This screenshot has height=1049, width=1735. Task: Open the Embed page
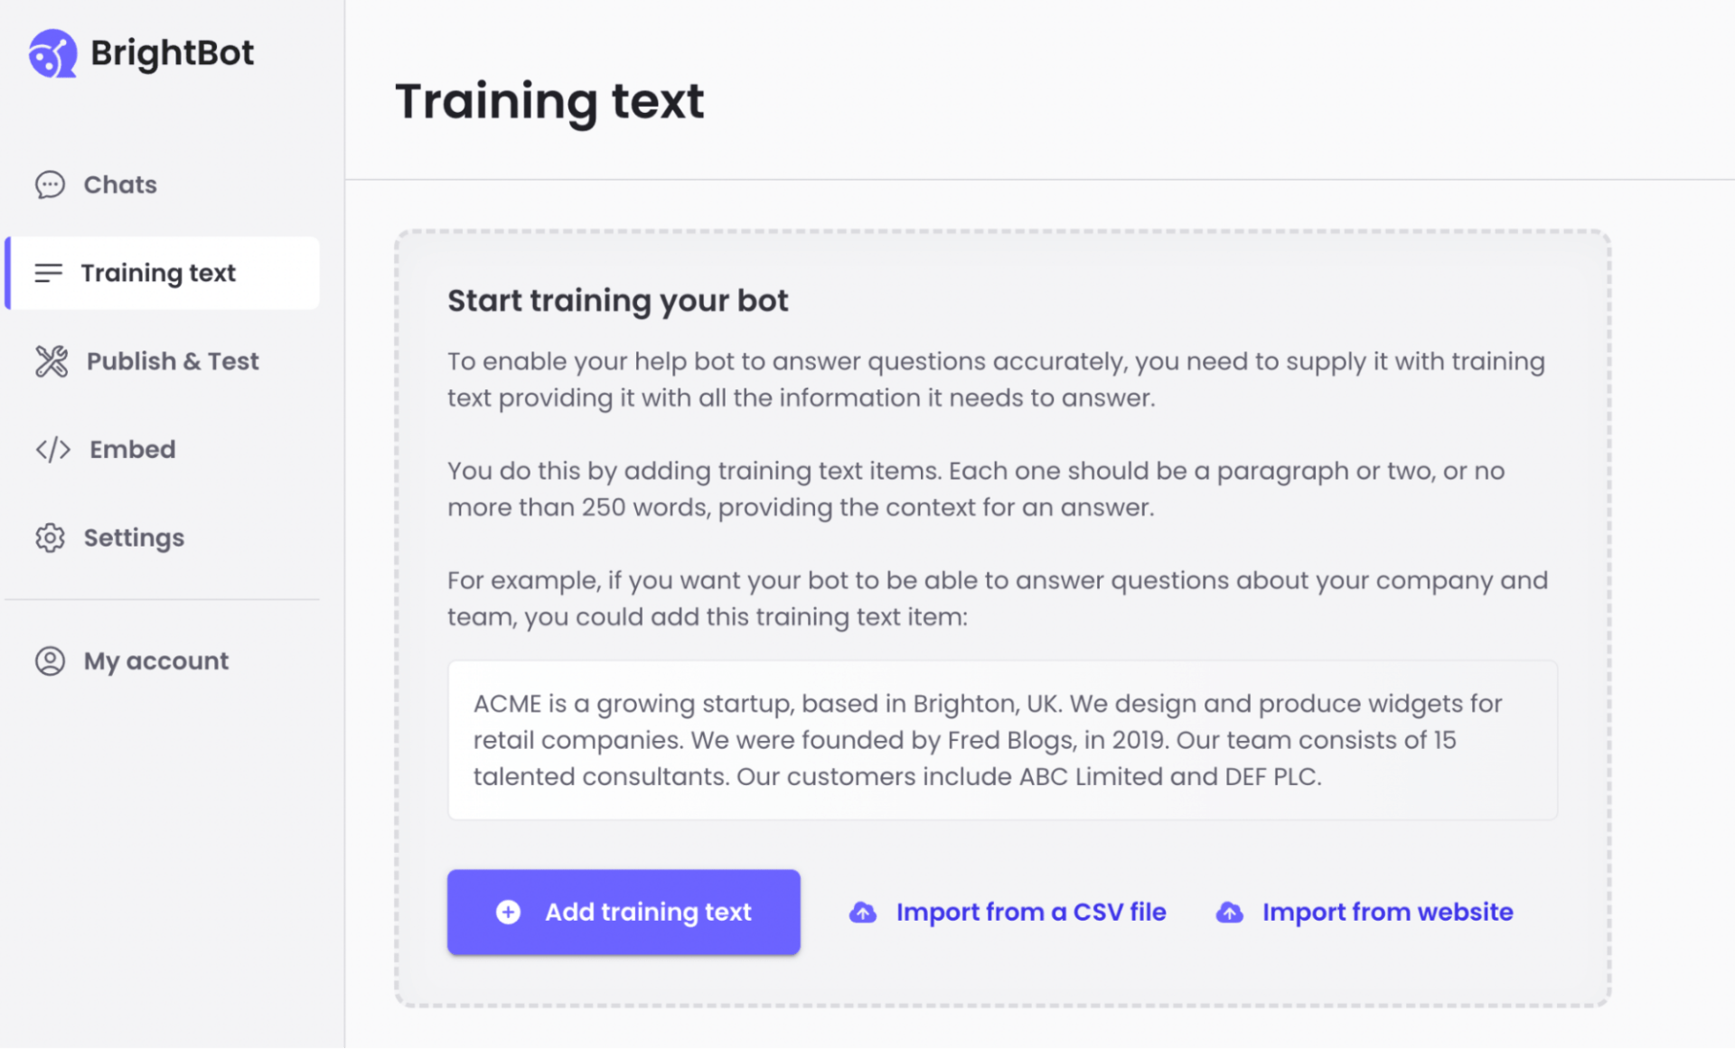point(132,449)
